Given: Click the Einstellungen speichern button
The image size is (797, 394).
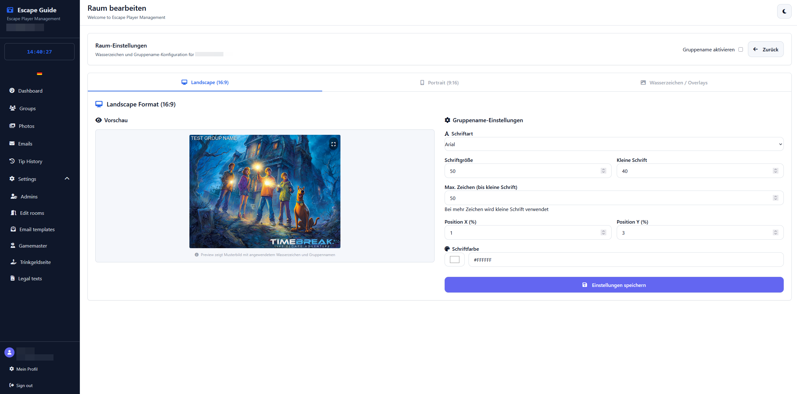Looking at the screenshot, I should tap(614, 285).
